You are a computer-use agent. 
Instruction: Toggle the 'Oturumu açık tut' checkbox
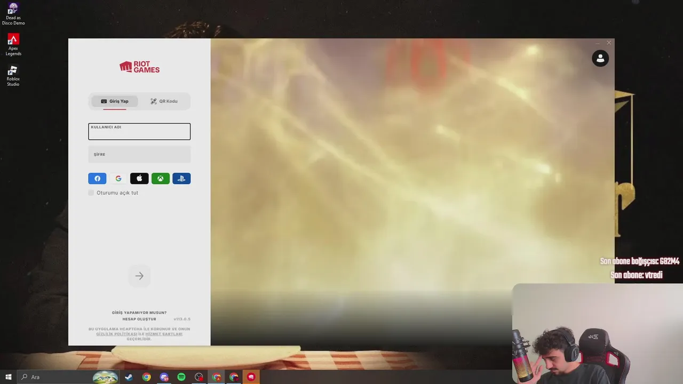pos(91,193)
